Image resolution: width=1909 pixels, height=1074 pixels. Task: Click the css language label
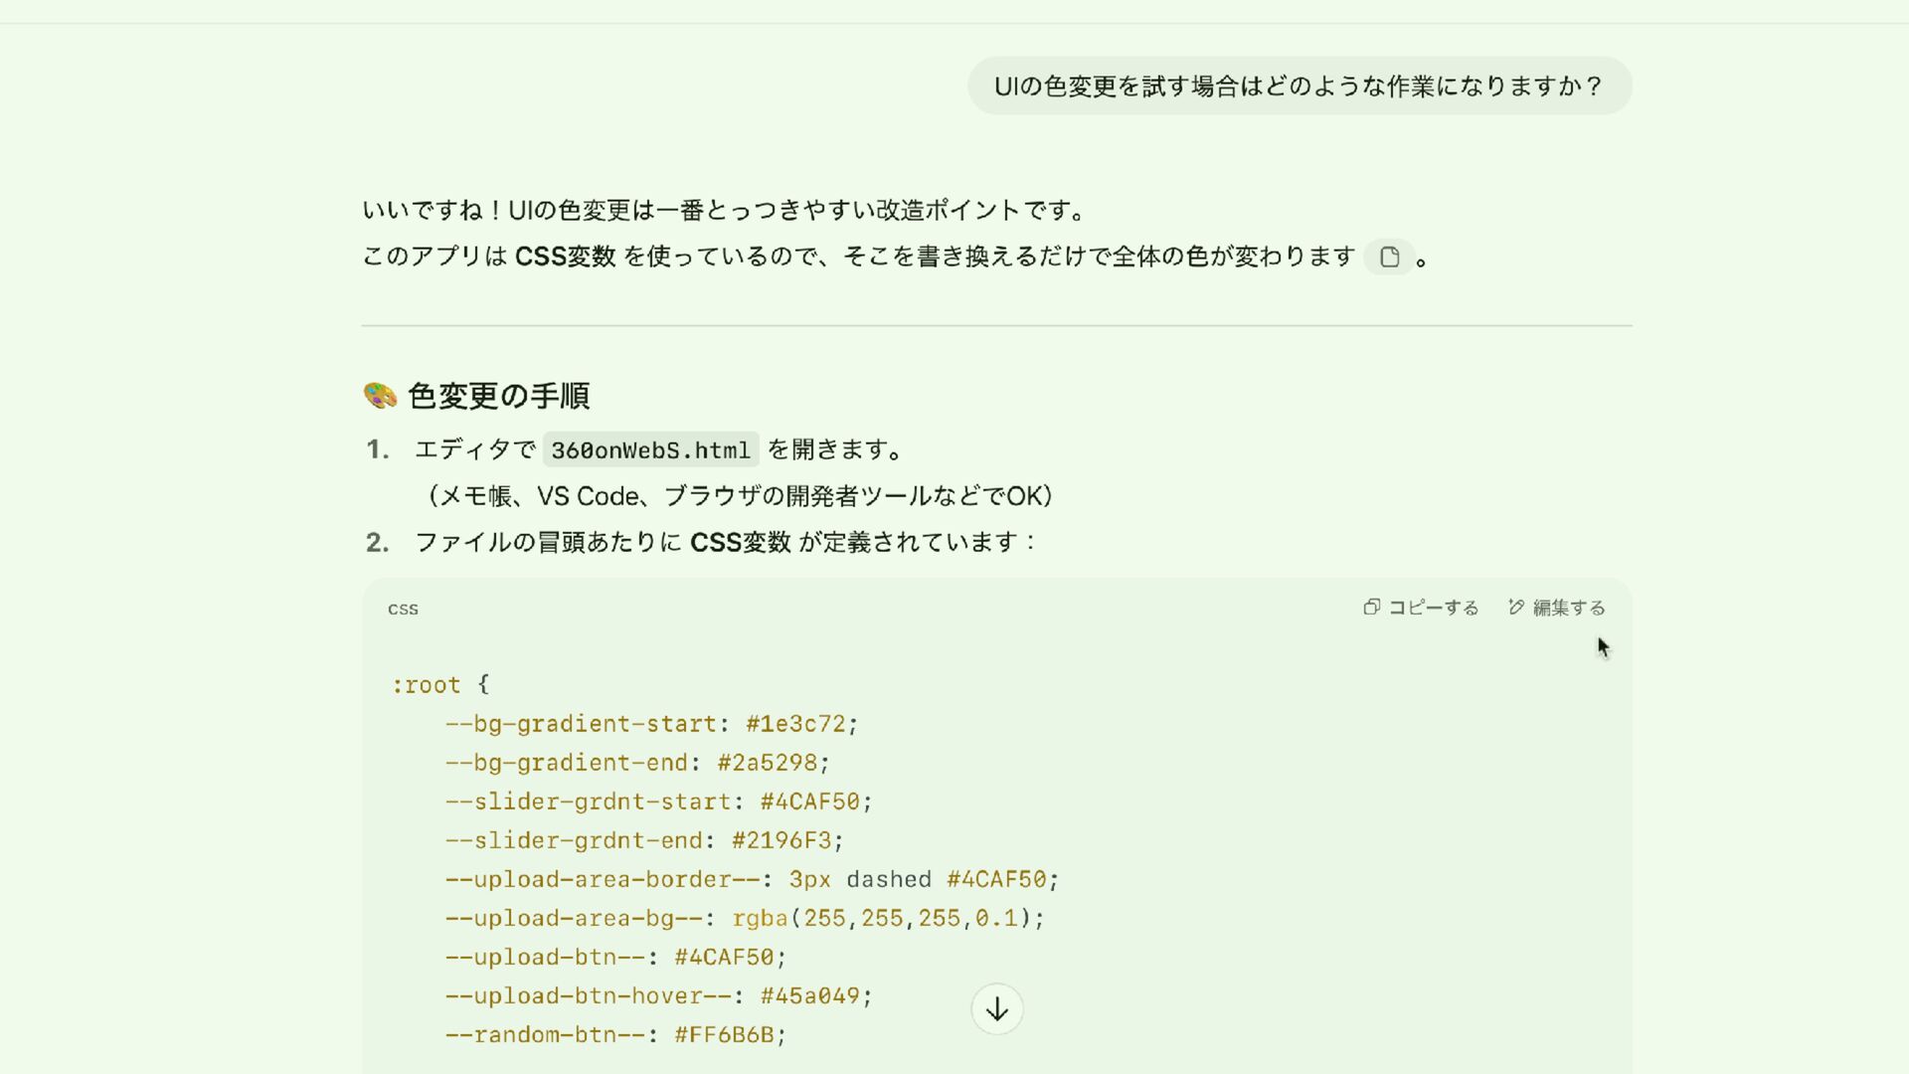coord(403,609)
